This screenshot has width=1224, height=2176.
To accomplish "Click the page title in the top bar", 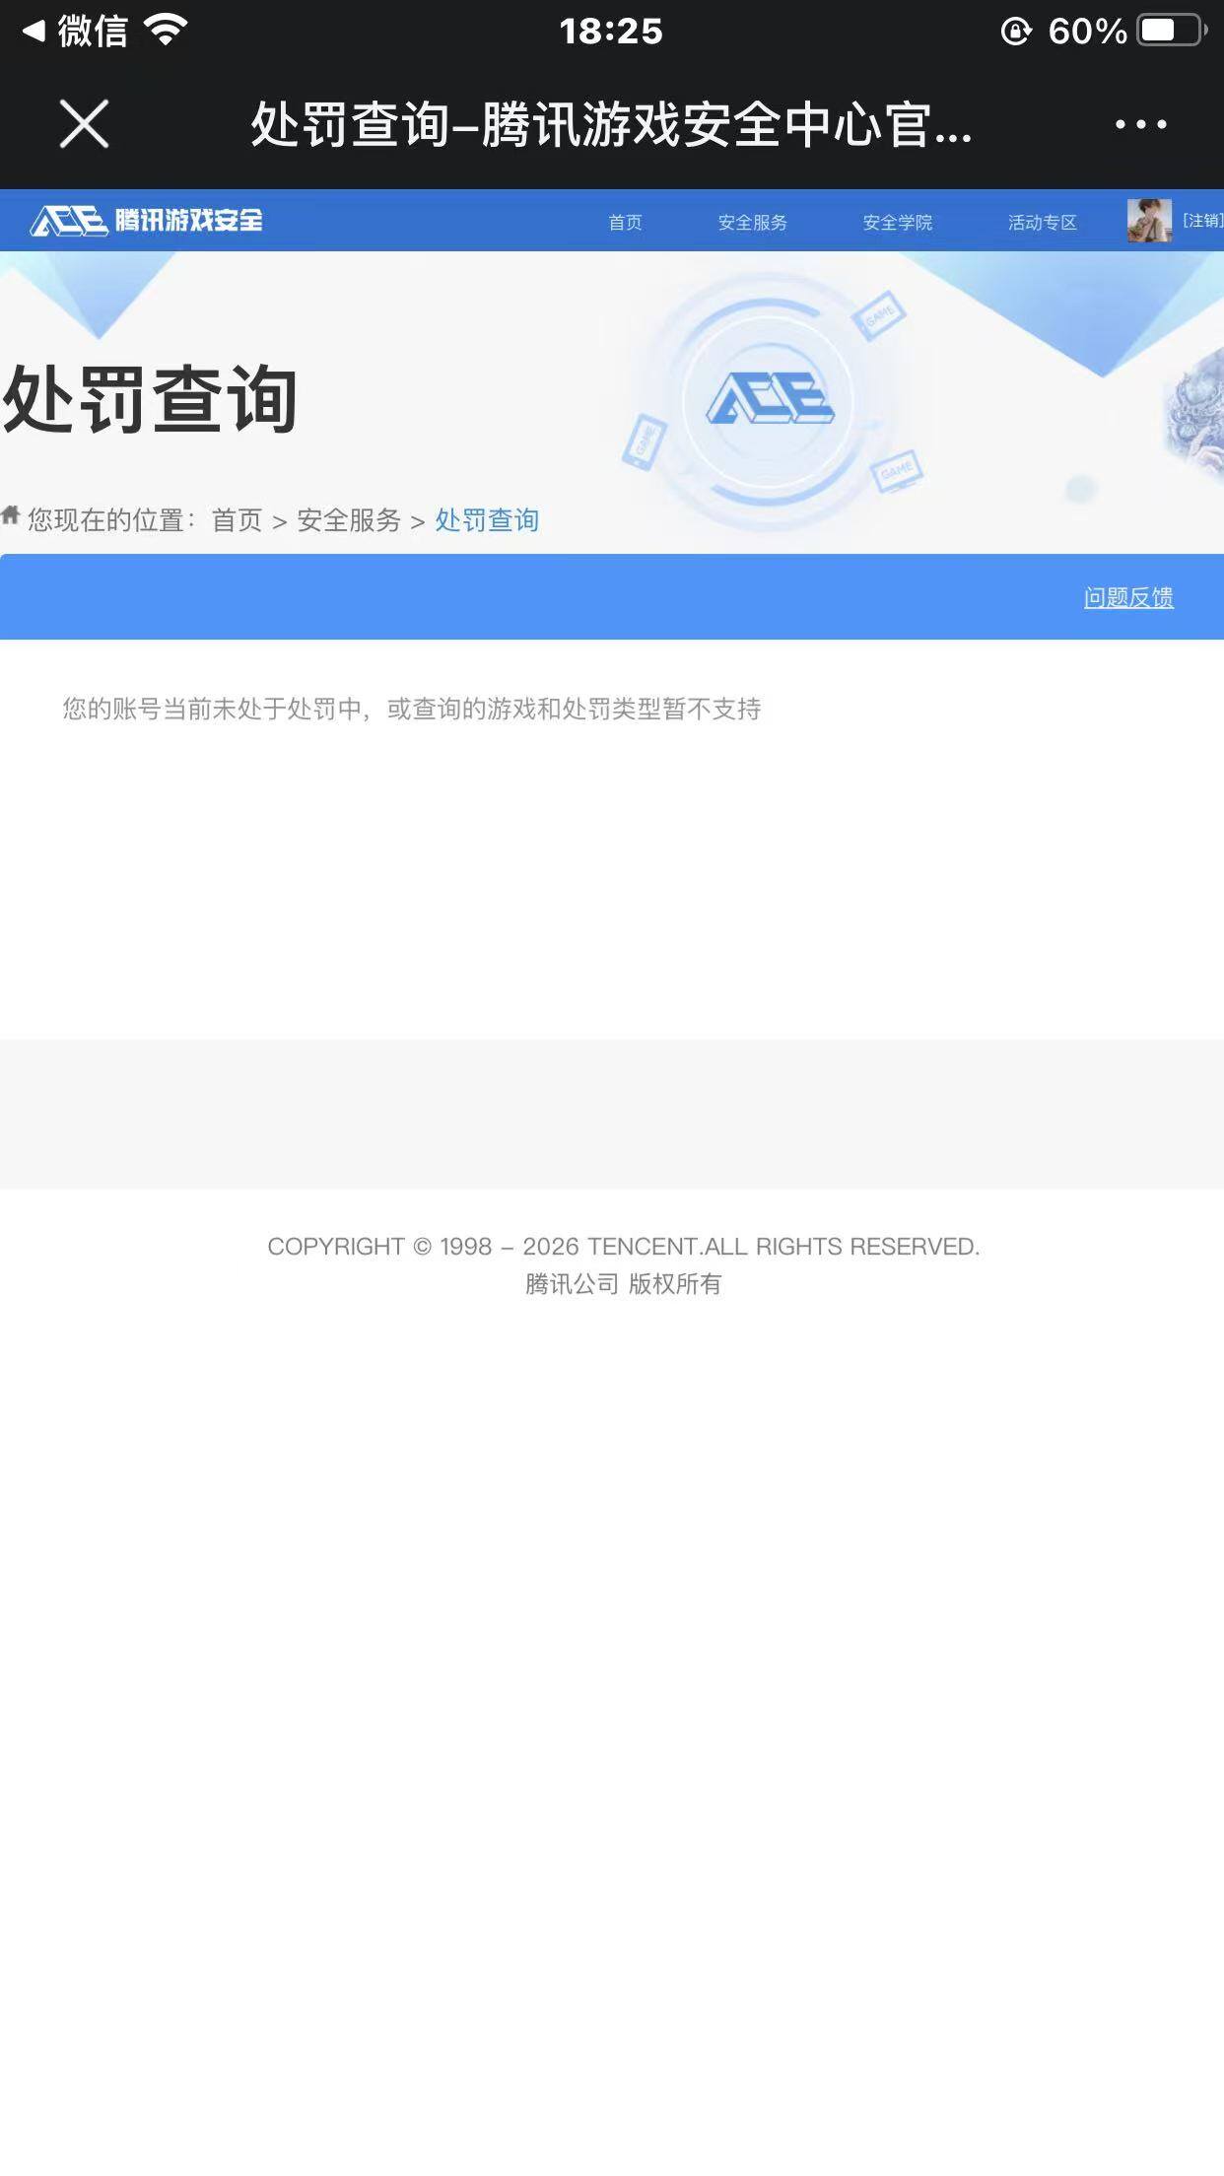I will pos(611,125).
